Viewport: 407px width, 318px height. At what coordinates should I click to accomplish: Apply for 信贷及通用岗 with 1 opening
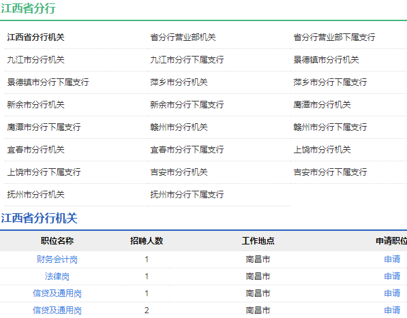coord(392,293)
